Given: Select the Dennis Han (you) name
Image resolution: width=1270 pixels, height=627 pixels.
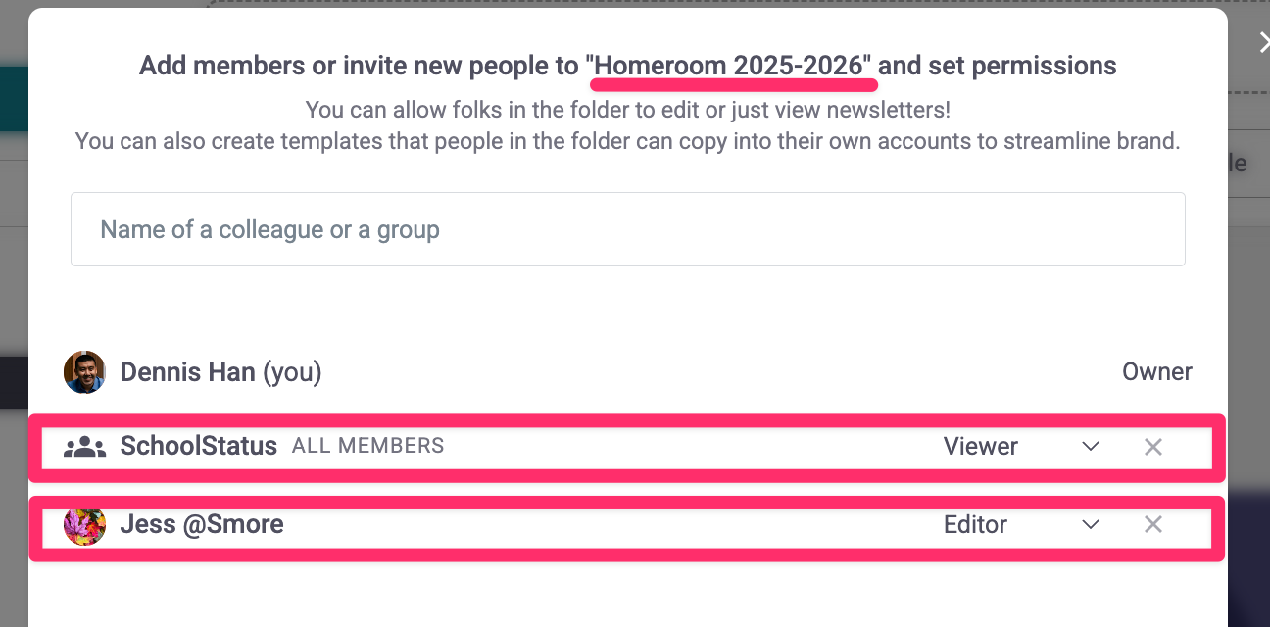Looking at the screenshot, I should point(220,372).
